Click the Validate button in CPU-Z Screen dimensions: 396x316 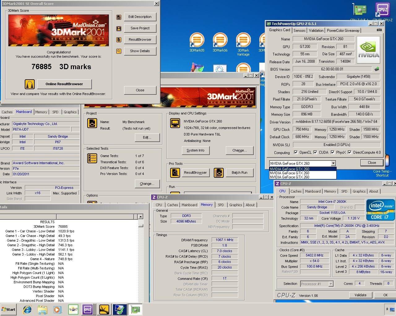click(360, 295)
